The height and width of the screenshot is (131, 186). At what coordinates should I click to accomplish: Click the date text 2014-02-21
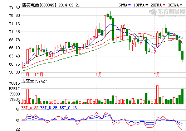[69, 5]
